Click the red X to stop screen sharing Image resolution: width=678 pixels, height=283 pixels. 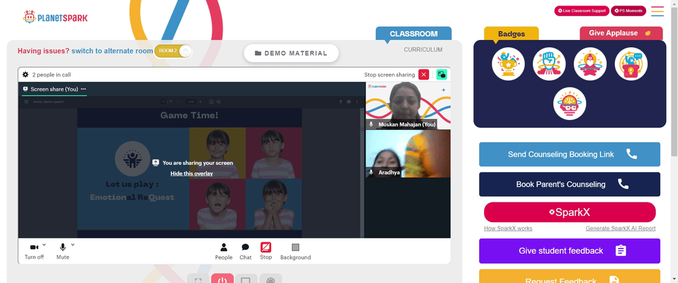[x=424, y=74]
